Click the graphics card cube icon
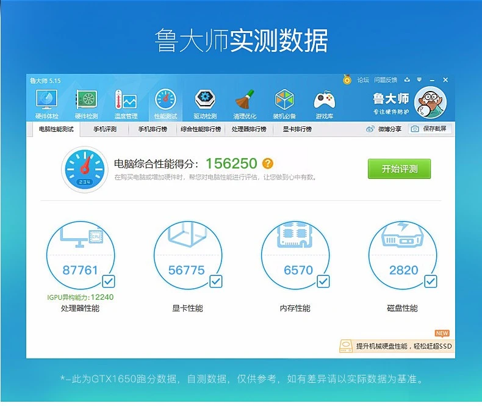 point(187,234)
